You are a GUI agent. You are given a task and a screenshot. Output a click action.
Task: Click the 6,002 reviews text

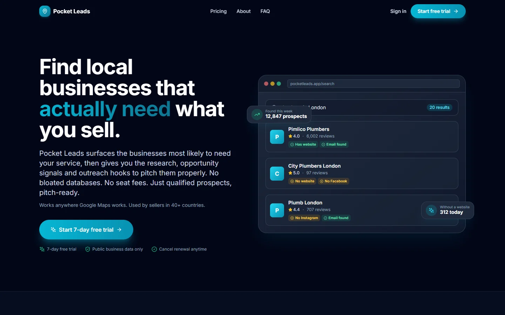pos(321,136)
